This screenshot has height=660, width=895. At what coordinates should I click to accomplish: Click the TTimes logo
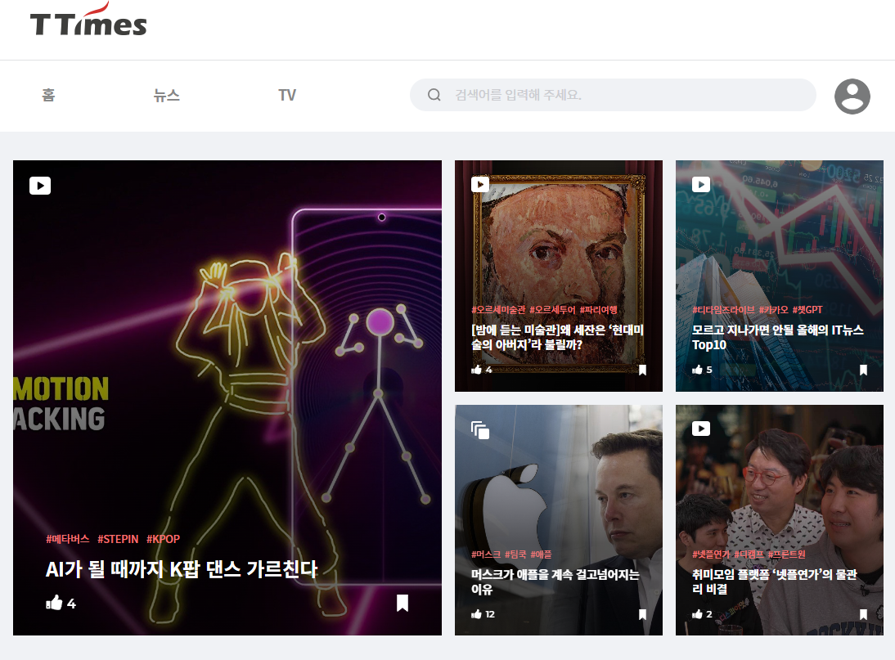[88, 20]
